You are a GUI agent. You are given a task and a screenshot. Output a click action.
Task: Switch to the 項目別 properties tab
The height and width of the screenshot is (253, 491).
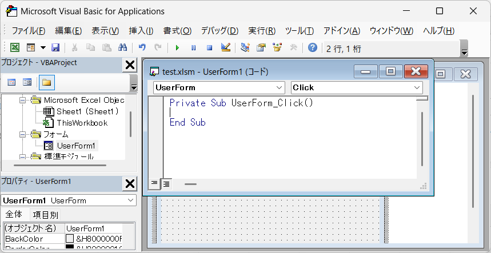[x=45, y=215]
